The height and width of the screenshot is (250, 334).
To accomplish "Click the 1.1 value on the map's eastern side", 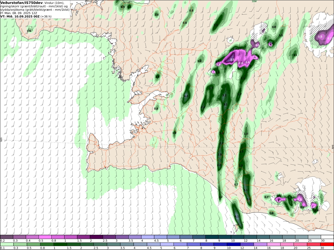I will 295,55.
